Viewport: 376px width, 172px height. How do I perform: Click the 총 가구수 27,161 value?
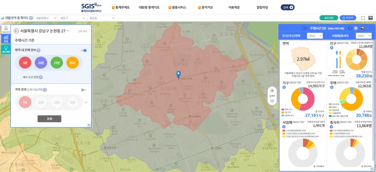tap(315, 116)
